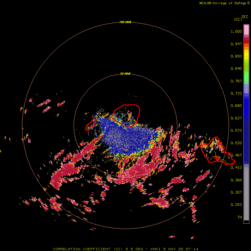Click the TH threshold label
This screenshot has width=251, height=251.
click(240, 217)
